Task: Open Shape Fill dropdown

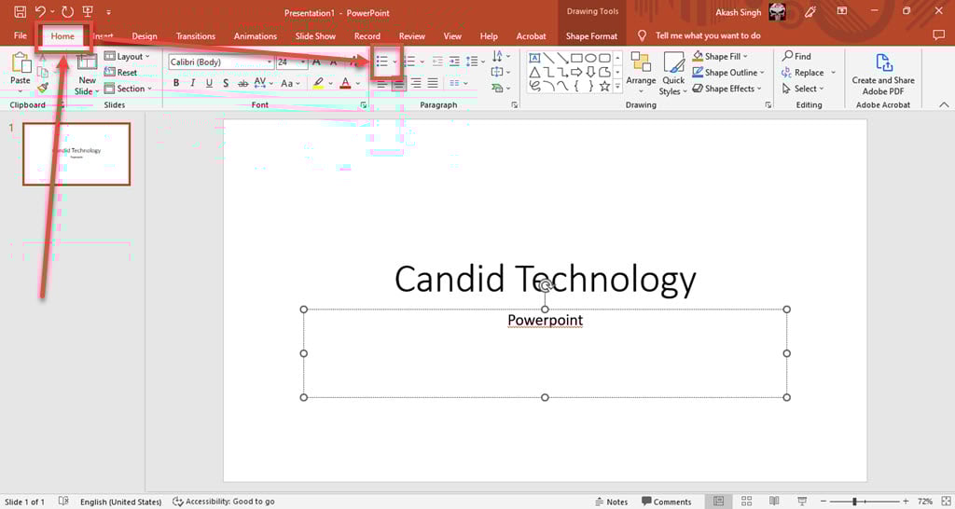Action: tap(721, 57)
